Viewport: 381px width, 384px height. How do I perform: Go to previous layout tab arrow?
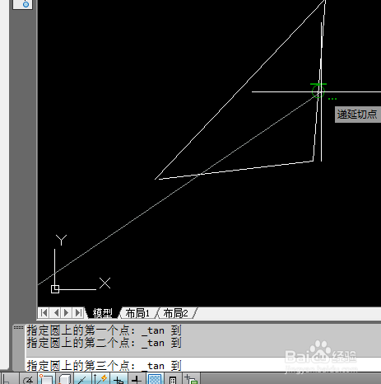coord(56,312)
